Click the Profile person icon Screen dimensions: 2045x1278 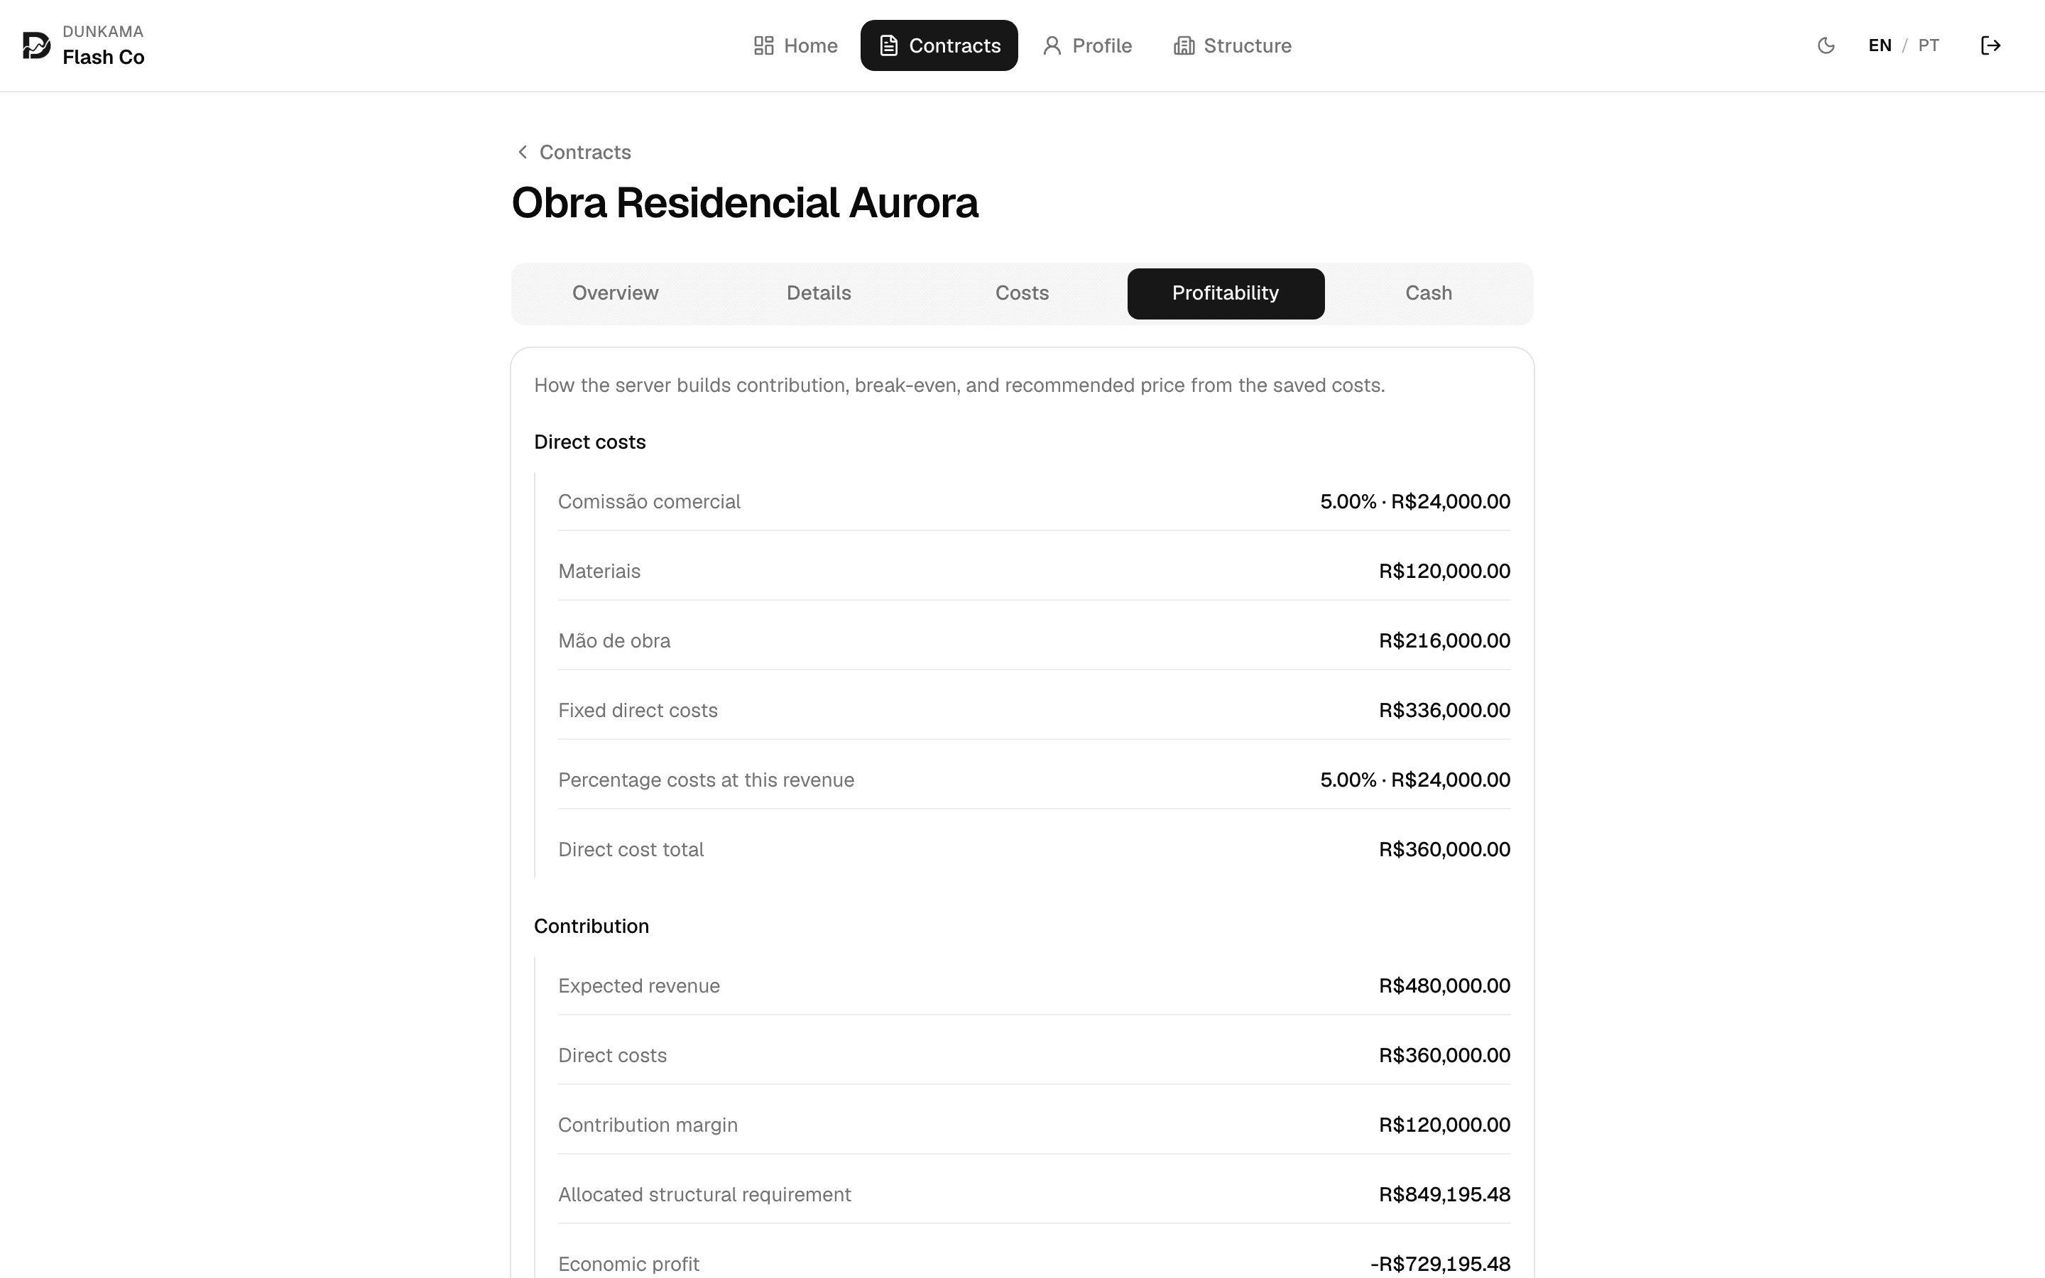pos(1051,45)
